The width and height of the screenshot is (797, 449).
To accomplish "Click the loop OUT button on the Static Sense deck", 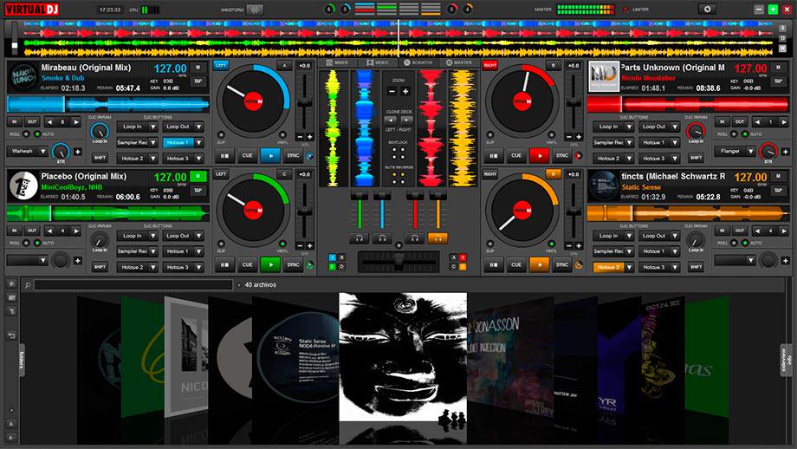I will coord(740,231).
